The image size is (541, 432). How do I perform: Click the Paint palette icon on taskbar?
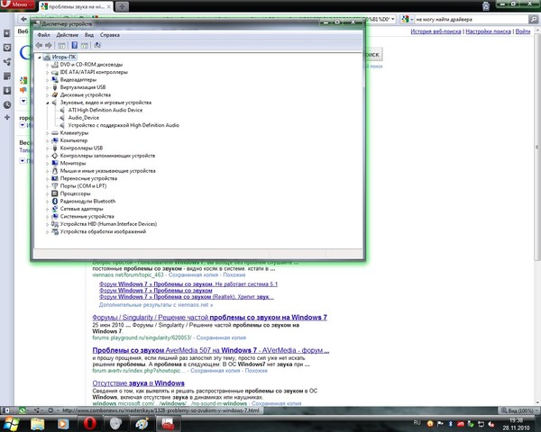(x=142, y=424)
